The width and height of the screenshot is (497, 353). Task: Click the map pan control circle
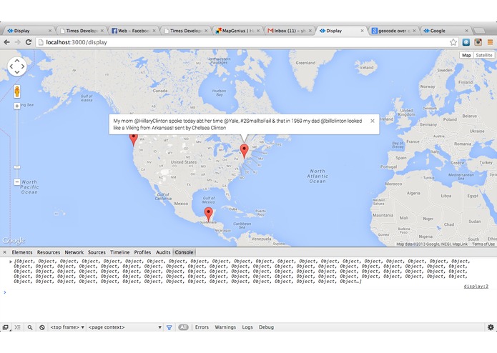click(16, 66)
